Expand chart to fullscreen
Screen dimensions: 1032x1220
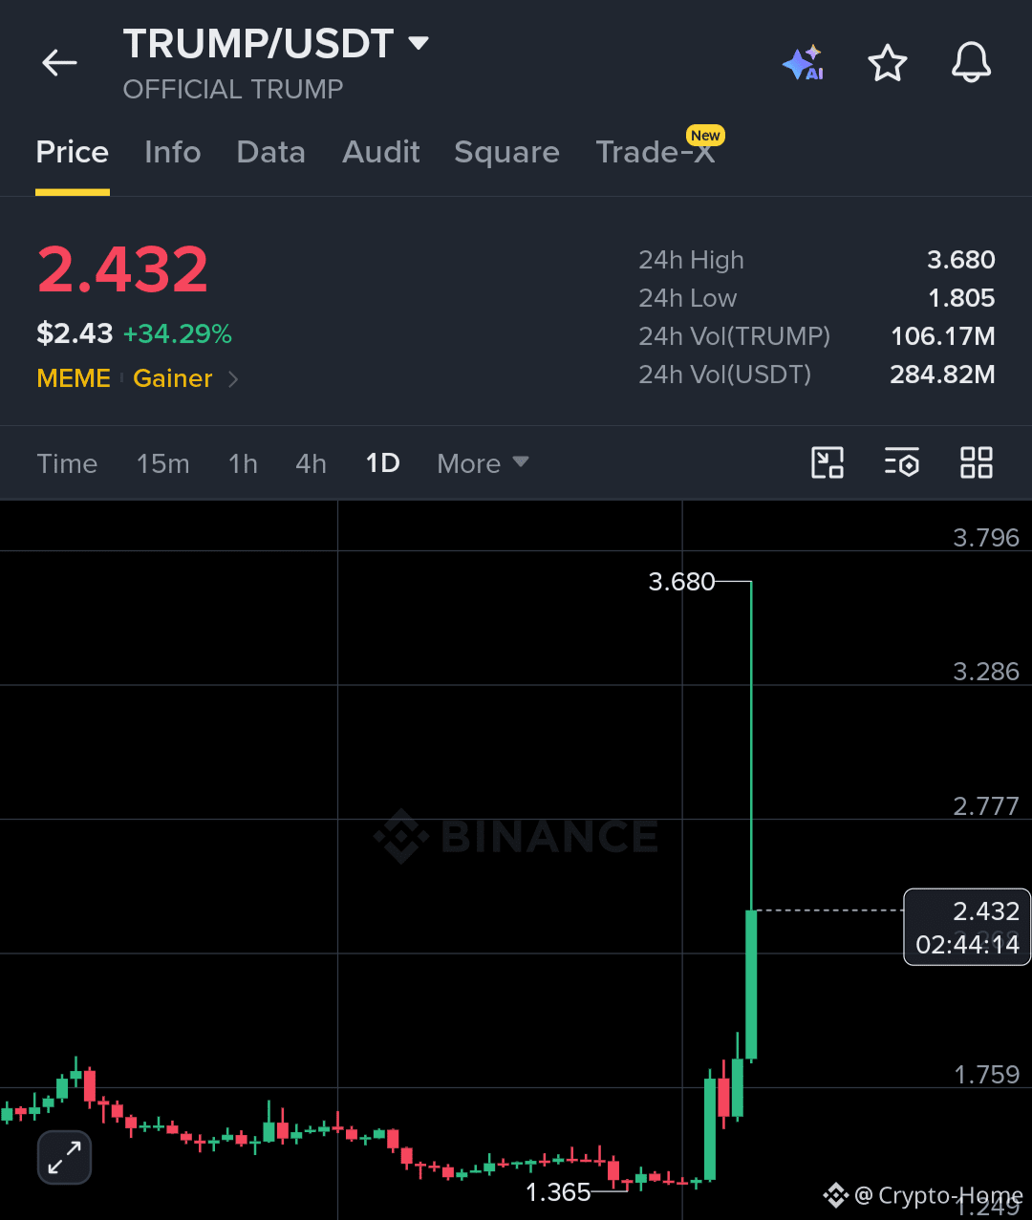coord(64,1158)
